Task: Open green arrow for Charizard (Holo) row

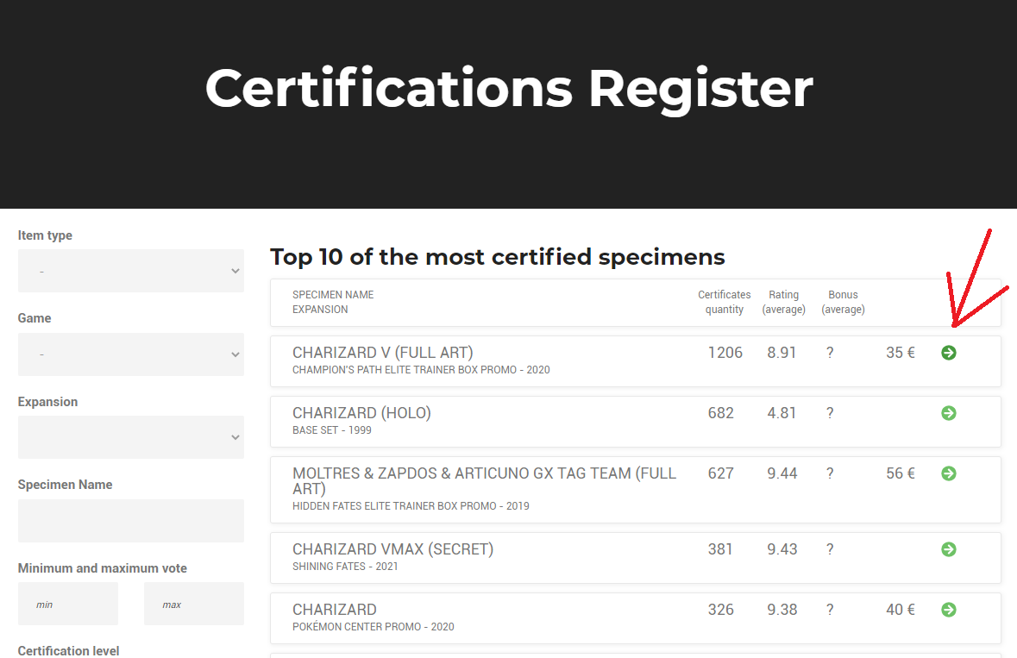Action: (x=948, y=413)
